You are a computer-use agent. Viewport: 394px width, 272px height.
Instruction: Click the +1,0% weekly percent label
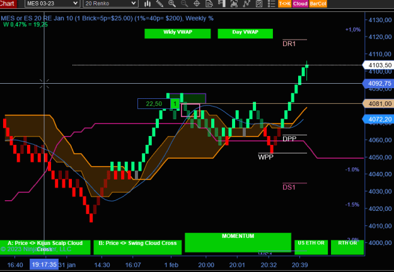tap(353, 30)
